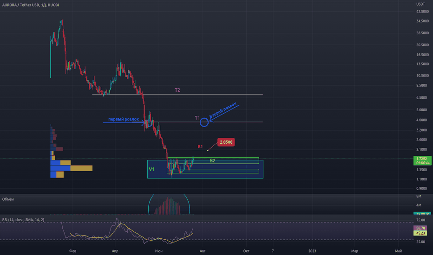Click the 'Фев' date on time axis
Screen dimensions: 433x255
tap(72, 251)
